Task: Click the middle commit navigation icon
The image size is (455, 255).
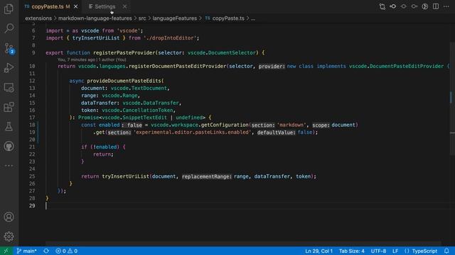Action: click(x=404, y=6)
